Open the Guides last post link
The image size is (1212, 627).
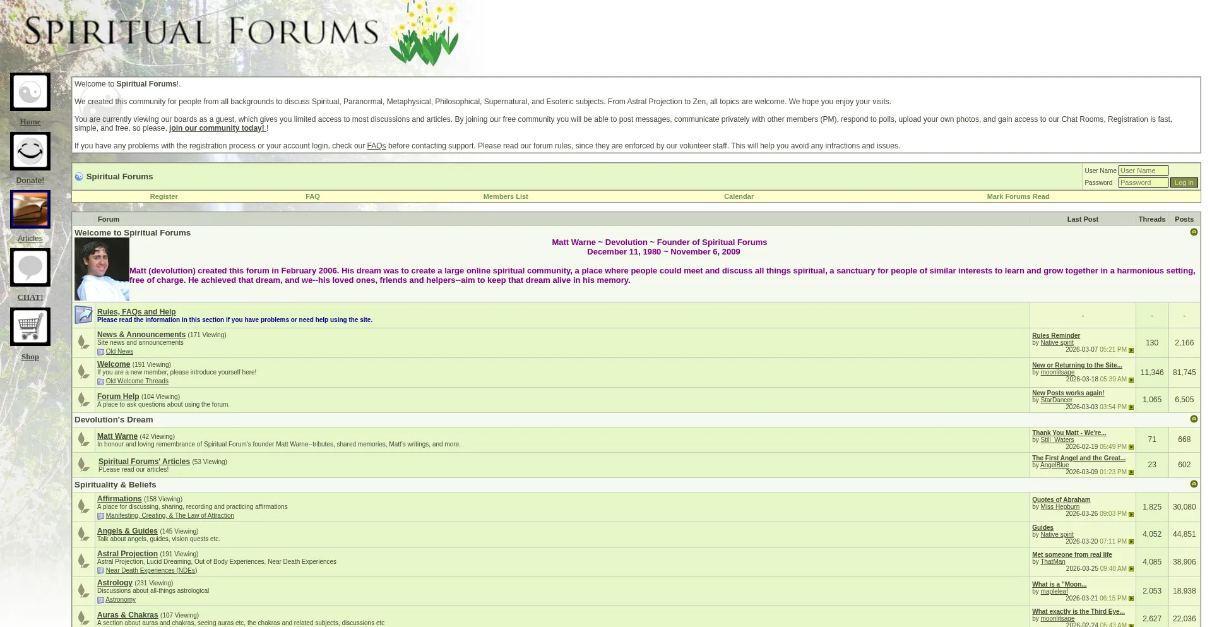[x=1043, y=528]
